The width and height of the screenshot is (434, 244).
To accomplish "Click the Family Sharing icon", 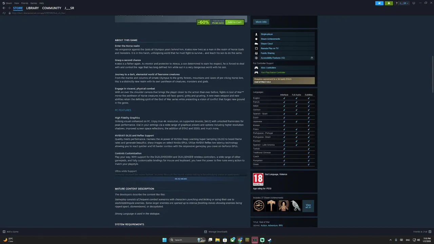I will coord(256,53).
